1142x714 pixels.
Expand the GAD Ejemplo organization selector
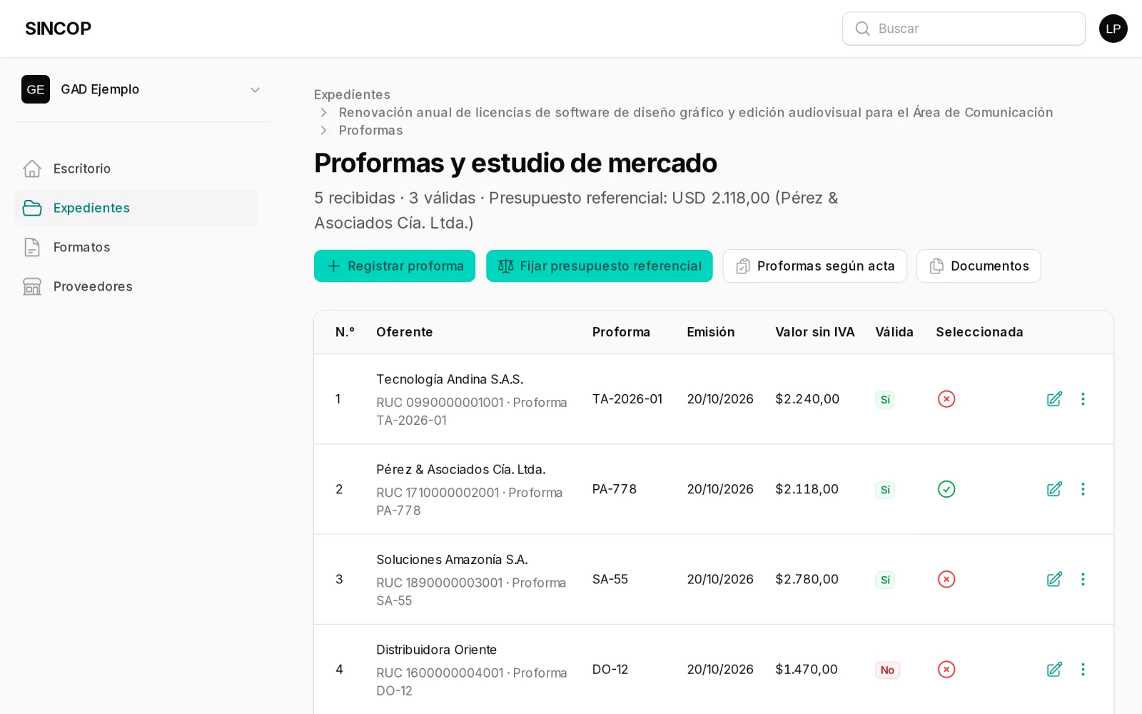click(143, 89)
